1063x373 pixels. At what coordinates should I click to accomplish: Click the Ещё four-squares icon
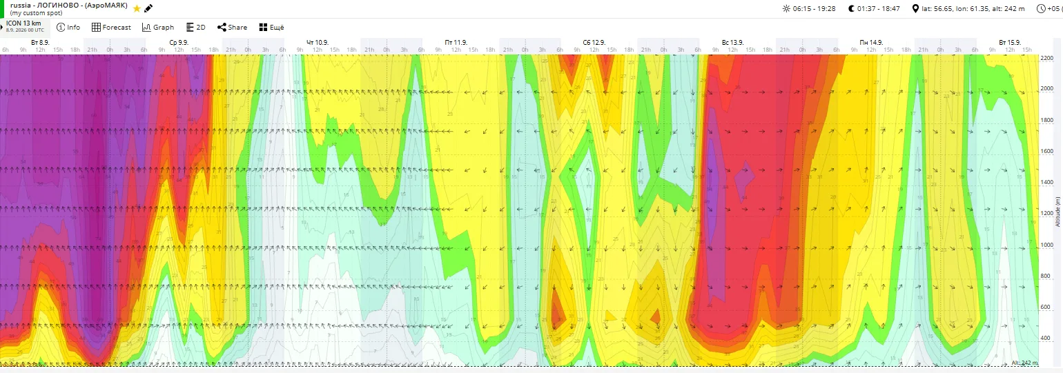point(262,28)
